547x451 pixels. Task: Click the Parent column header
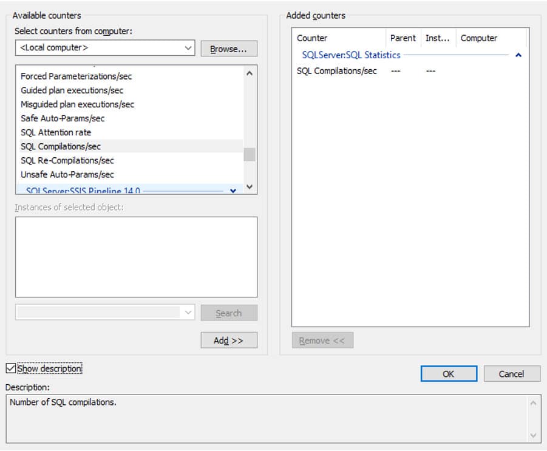point(404,38)
